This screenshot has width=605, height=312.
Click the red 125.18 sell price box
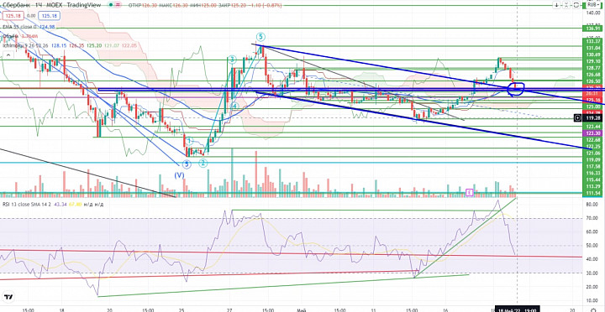(13, 16)
